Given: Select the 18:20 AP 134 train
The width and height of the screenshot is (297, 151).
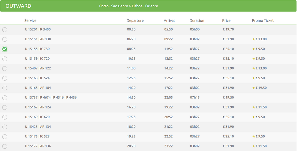Looking at the screenshot, I should (x=5, y=127).
